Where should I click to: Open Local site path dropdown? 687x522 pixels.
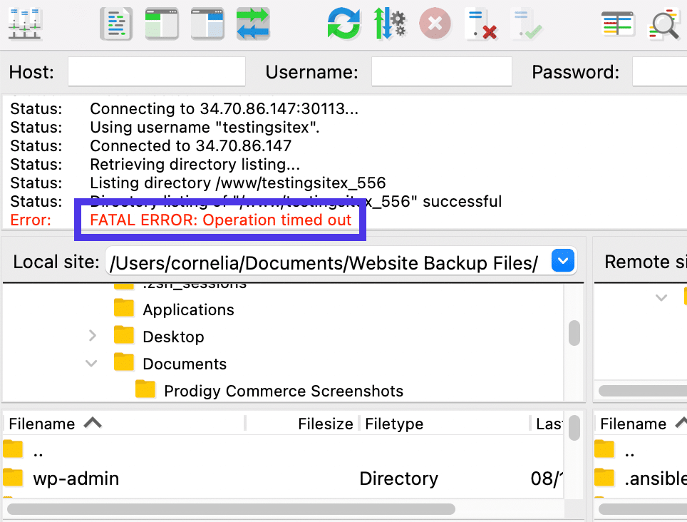coord(563,262)
